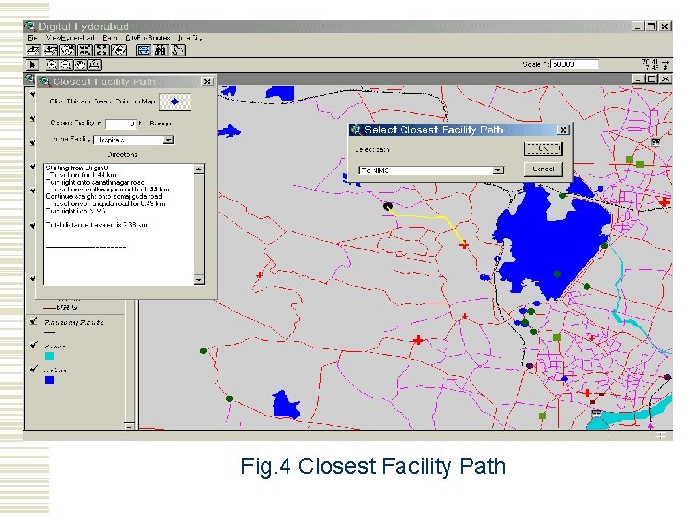This screenshot has width=690, height=517.
Task: Toggle the layer checkbox above the cyan swatch
Action: 33,345
